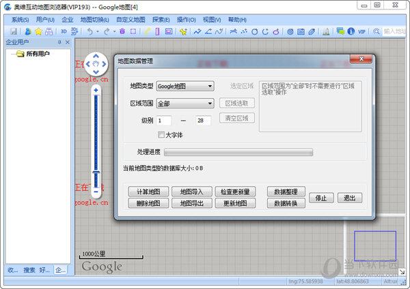Image resolution: width=410 pixels, height=289 pixels.
Task: Open favorites via yellow star icon
Action: pyautogui.click(x=38, y=31)
